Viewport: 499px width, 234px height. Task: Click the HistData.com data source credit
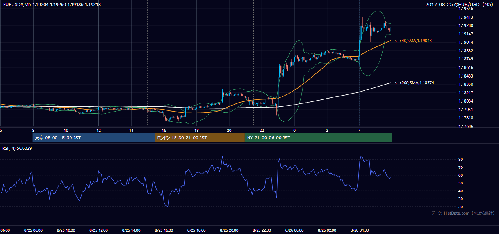[463, 213]
